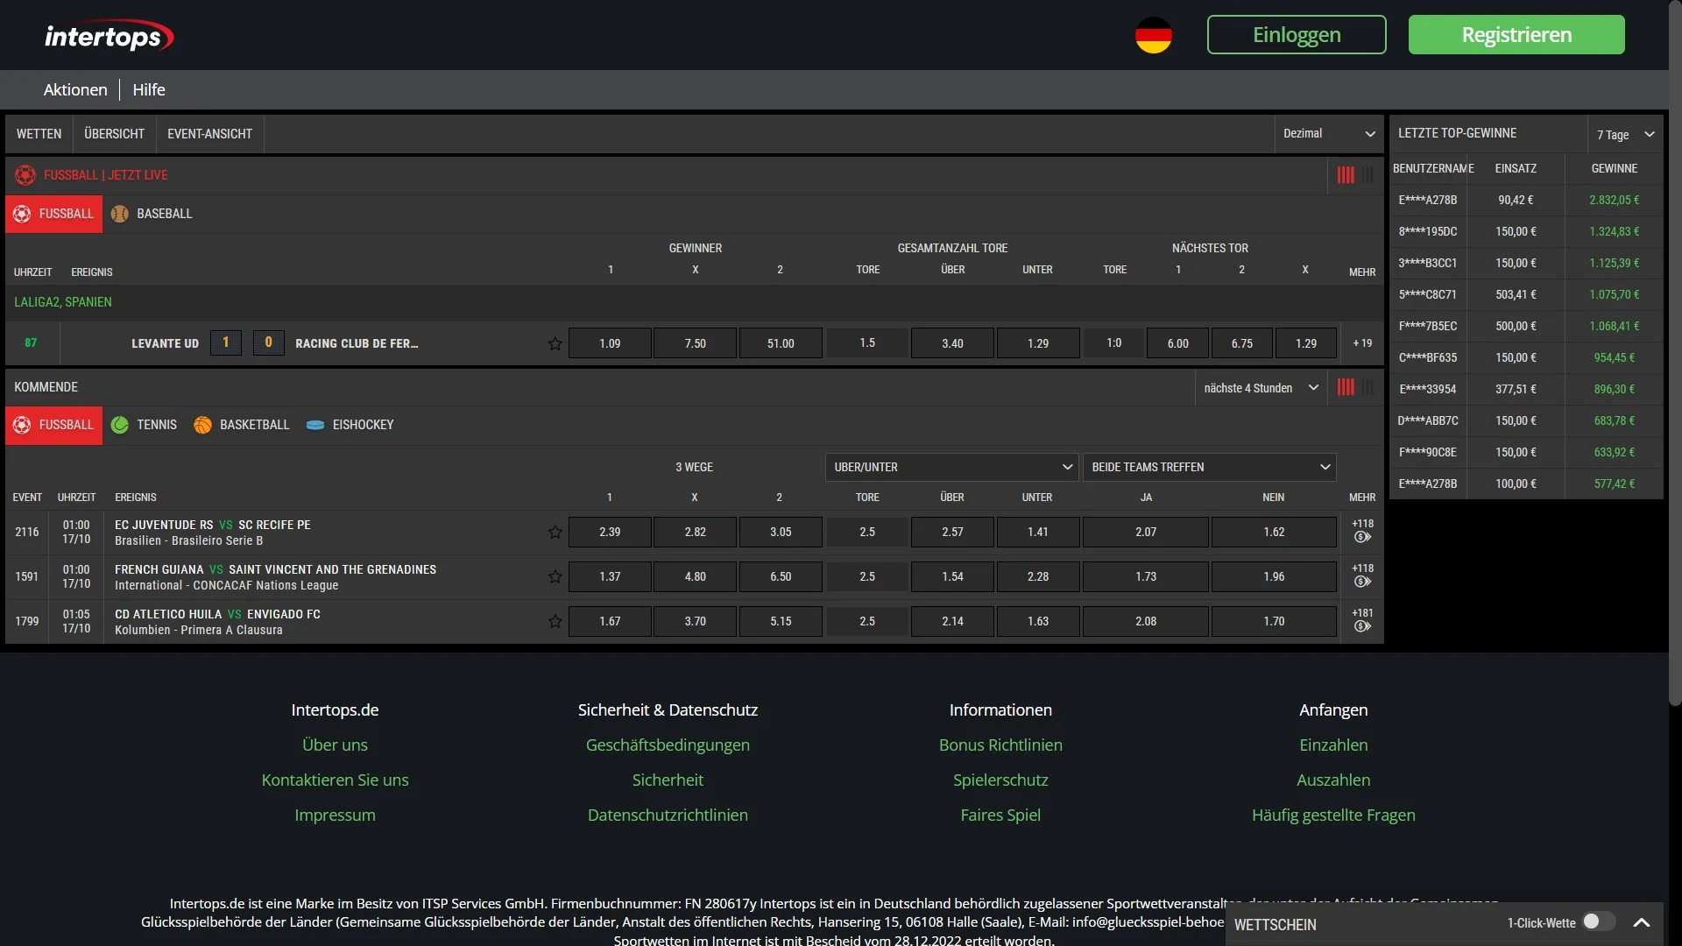1682x946 pixels.
Task: Select Ja odds 2.08 for Atletico Huila
Action: (x=1146, y=621)
